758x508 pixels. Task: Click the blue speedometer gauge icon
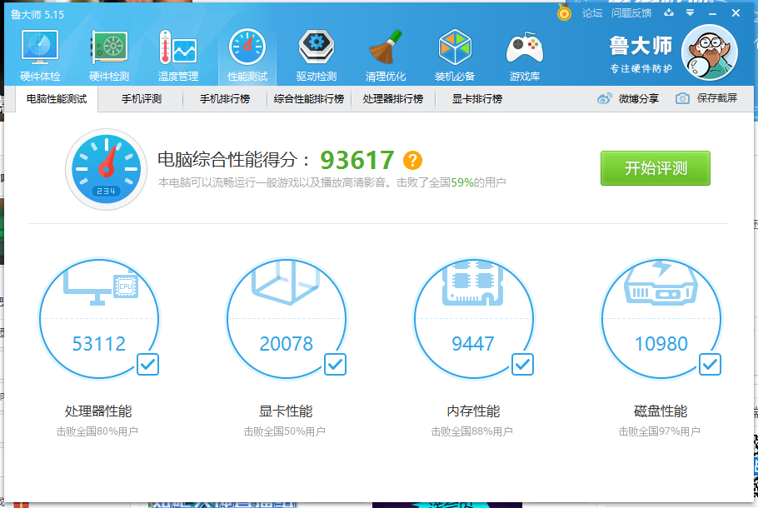pos(106,169)
